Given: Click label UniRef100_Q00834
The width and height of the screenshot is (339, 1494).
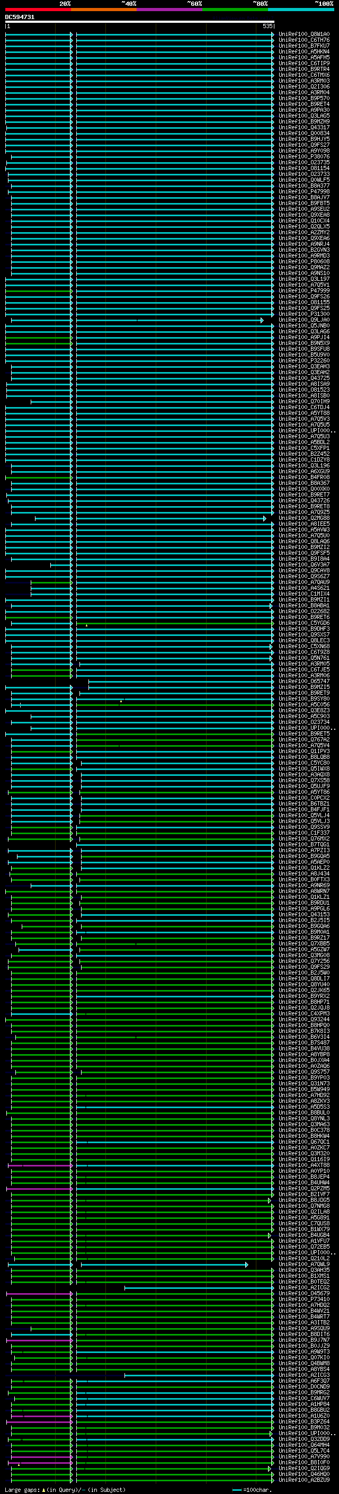Looking at the screenshot, I should pos(304,134).
